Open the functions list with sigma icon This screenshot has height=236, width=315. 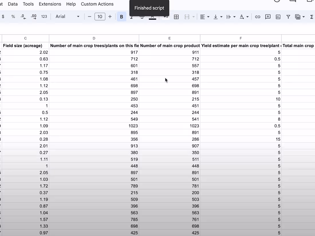coord(312,17)
